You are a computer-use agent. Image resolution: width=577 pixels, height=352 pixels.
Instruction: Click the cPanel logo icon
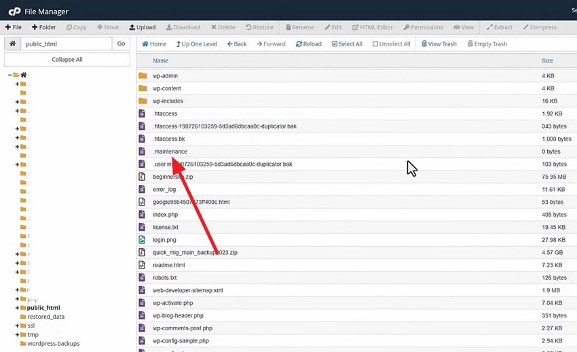[x=14, y=12]
